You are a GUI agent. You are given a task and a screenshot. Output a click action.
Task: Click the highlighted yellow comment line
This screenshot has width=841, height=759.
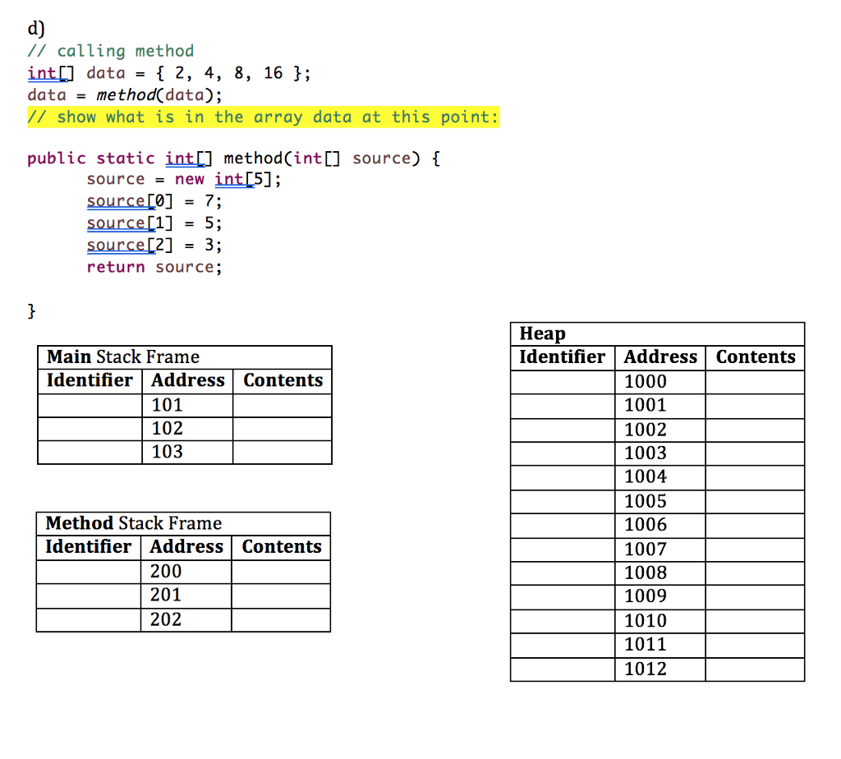[x=263, y=117]
